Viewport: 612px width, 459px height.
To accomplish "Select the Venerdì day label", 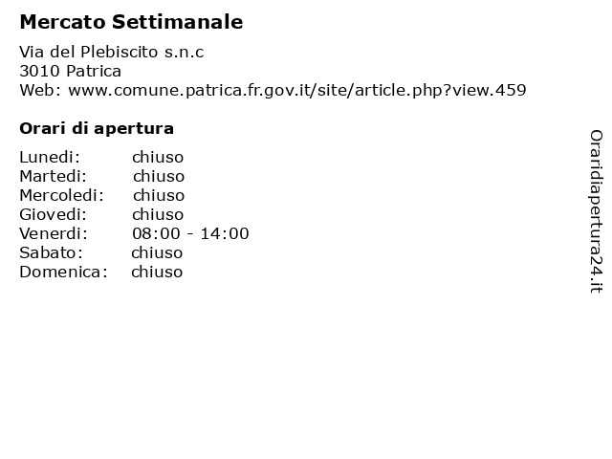I will point(54,233).
